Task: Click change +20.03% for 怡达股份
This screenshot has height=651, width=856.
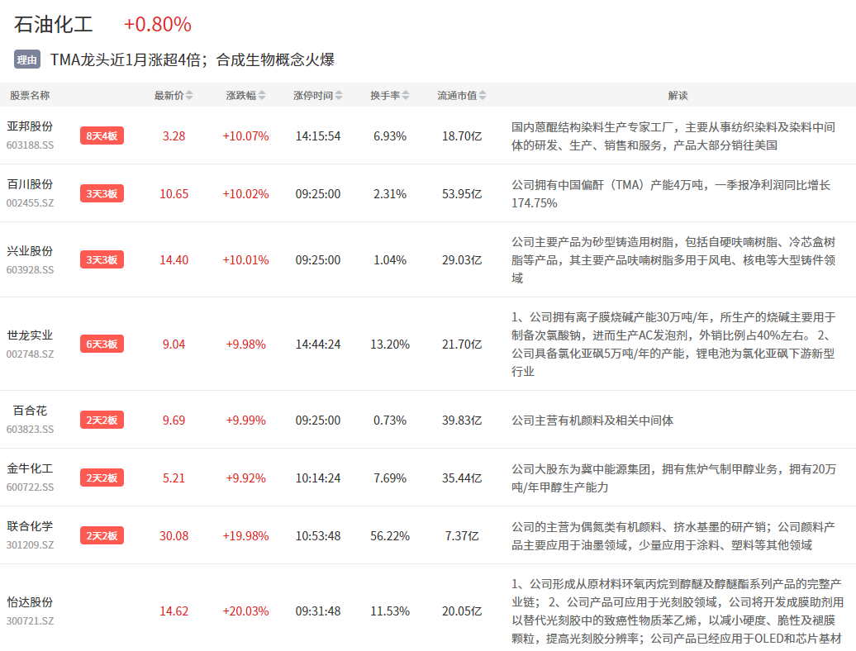Action: [x=245, y=611]
